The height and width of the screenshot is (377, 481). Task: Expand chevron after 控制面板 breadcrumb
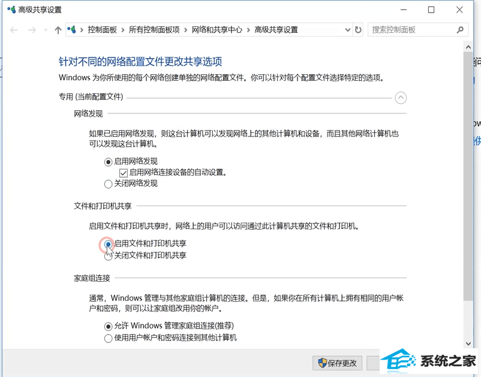(123, 30)
